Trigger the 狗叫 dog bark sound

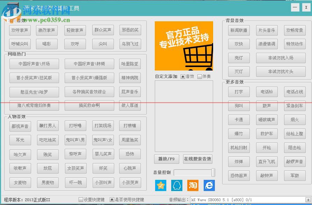(x=239, y=106)
